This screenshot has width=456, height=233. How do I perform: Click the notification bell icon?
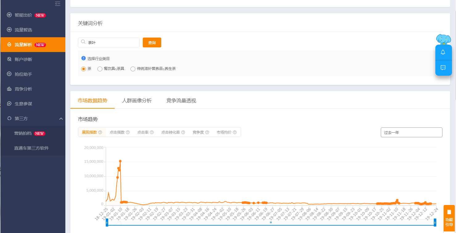click(443, 52)
